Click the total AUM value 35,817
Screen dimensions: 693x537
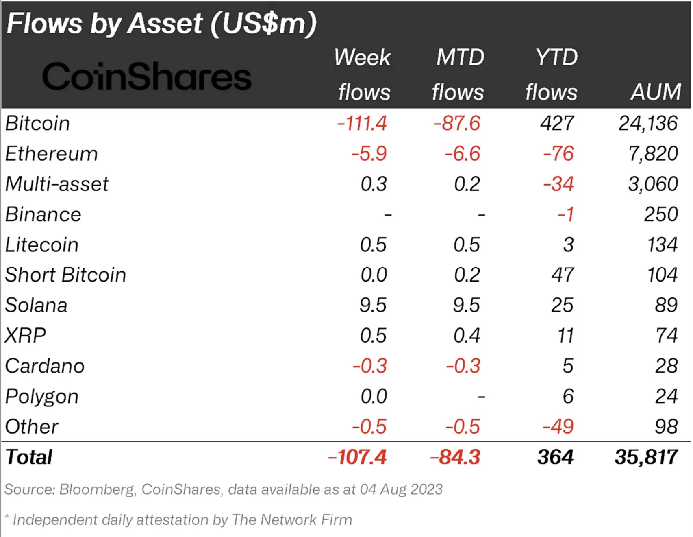coord(646,457)
